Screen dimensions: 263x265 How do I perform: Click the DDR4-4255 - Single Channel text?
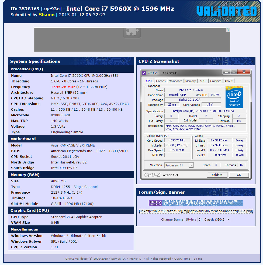[74, 187]
